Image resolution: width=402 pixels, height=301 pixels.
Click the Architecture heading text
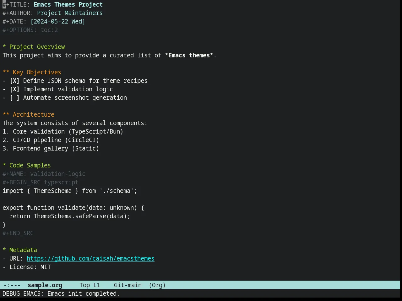coord(34,115)
